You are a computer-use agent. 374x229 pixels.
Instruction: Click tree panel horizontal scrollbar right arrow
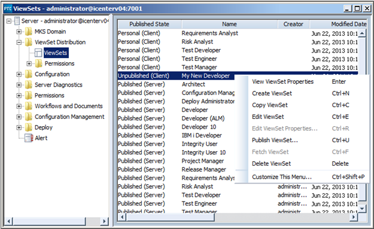pyautogui.click(x=104, y=221)
